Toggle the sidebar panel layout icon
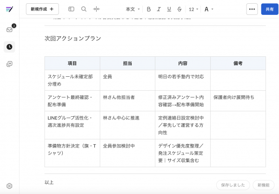 coord(71,9)
